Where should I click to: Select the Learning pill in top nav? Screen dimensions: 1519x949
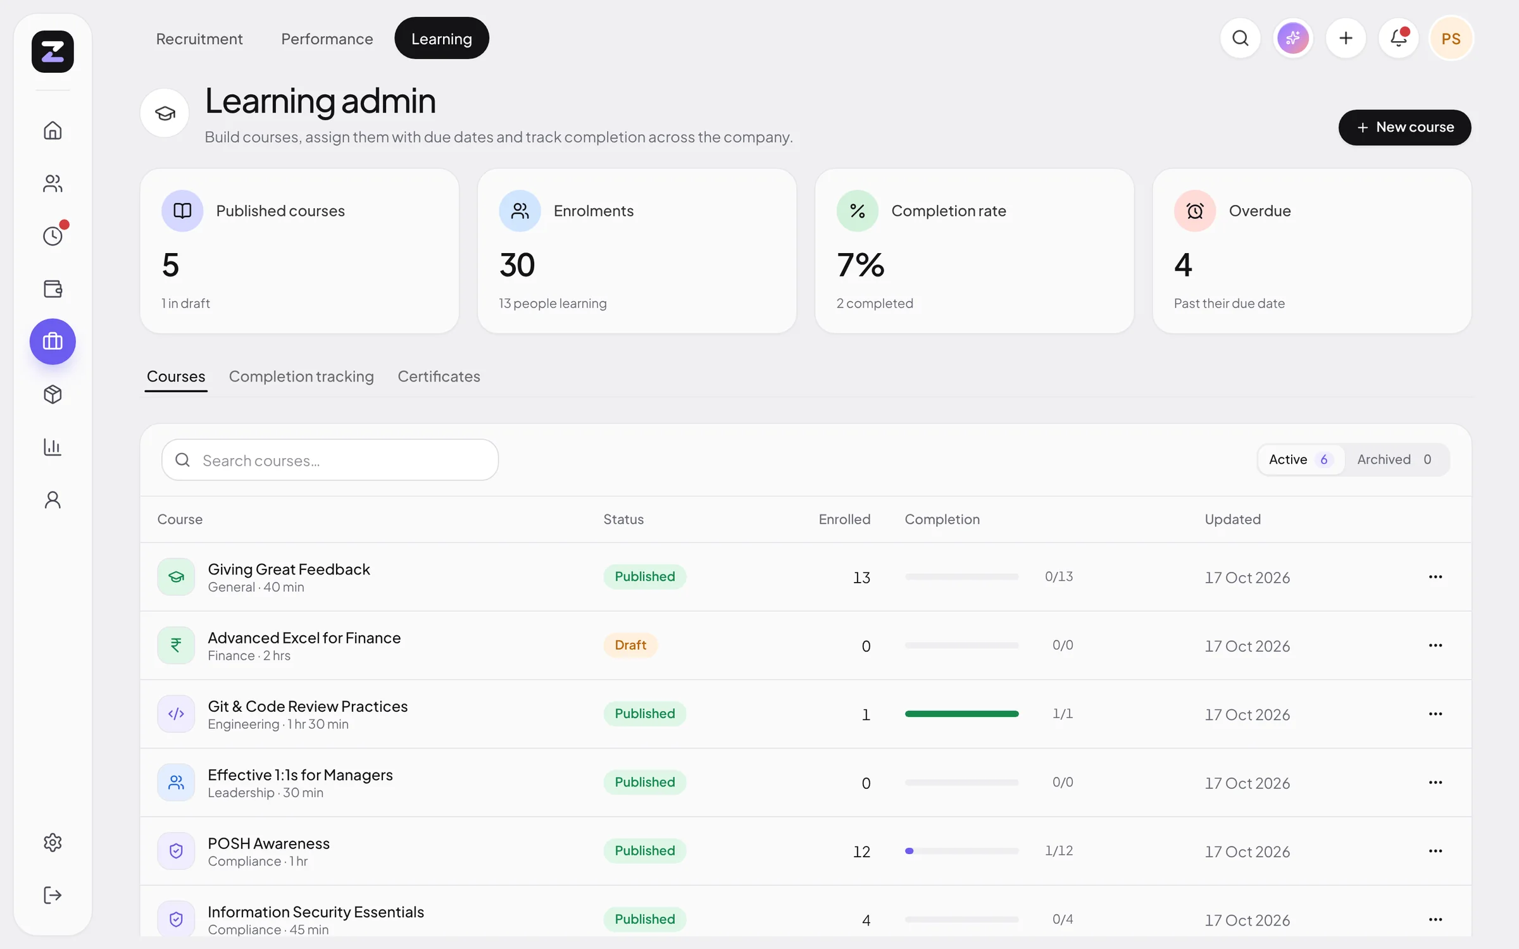[x=442, y=39]
